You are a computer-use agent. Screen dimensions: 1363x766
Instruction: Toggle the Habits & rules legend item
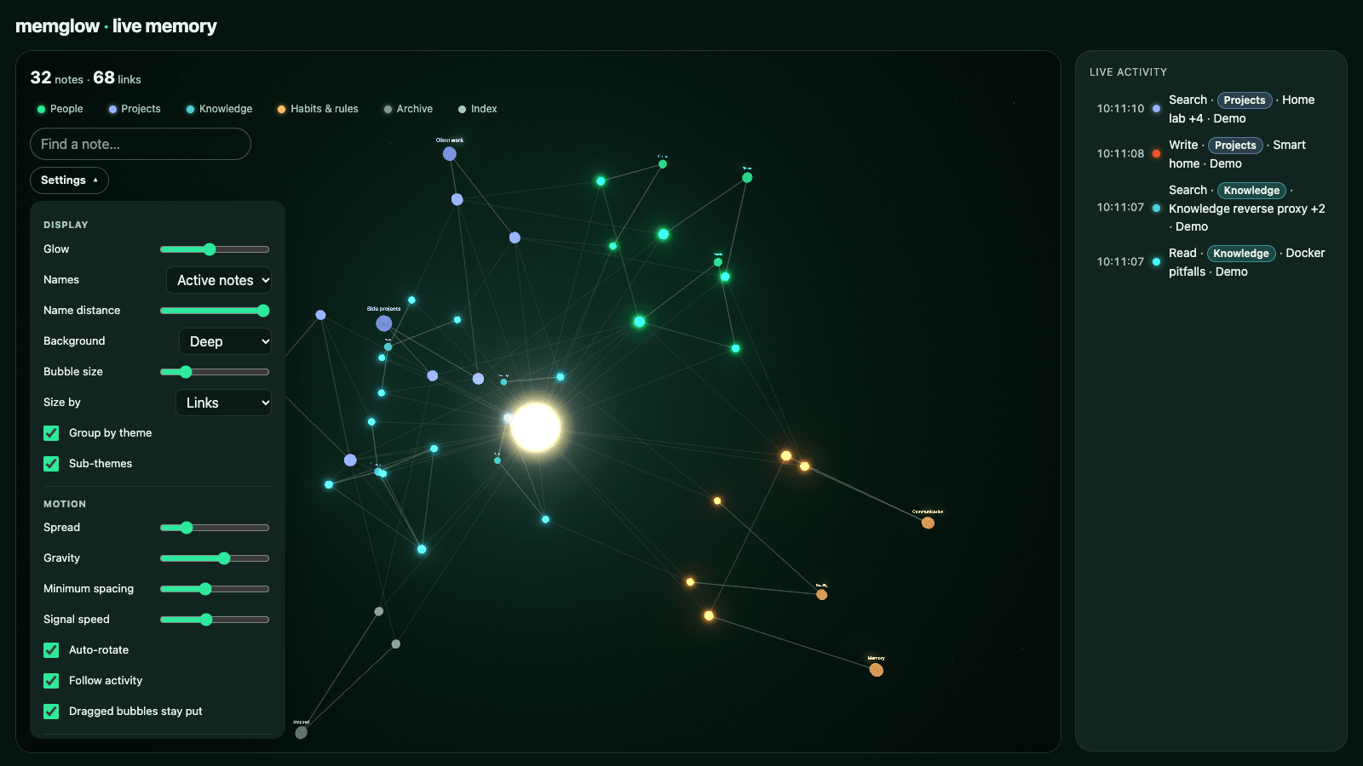(318, 109)
